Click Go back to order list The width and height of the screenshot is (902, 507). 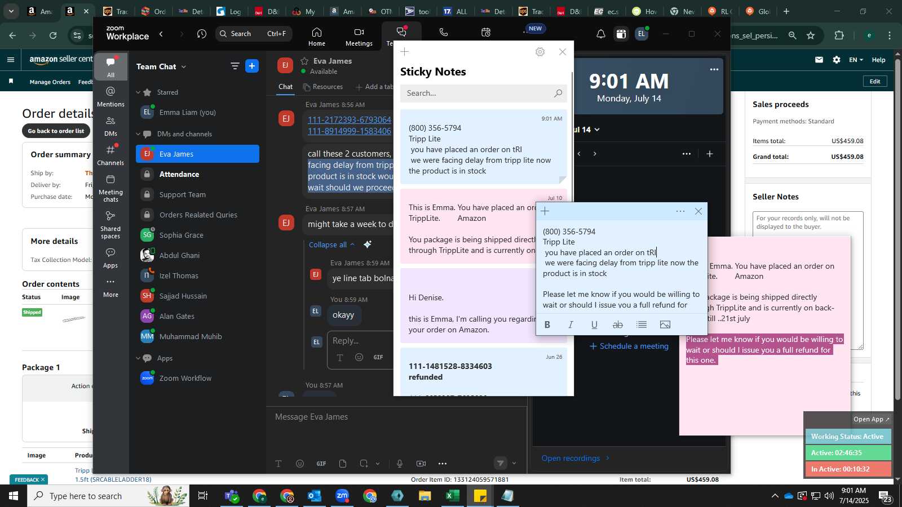point(56,131)
